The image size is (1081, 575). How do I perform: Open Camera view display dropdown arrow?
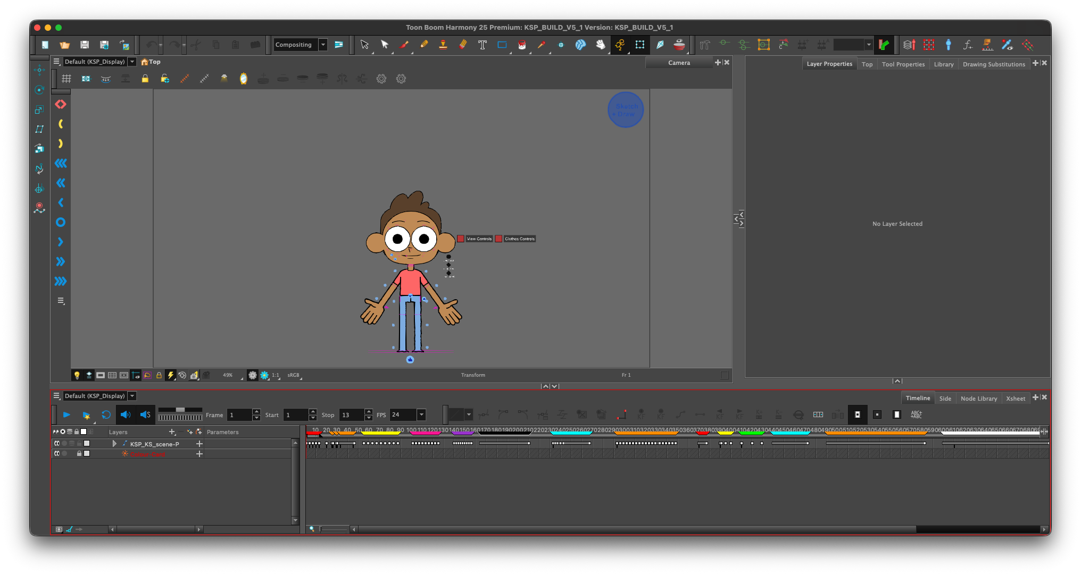[x=132, y=62]
